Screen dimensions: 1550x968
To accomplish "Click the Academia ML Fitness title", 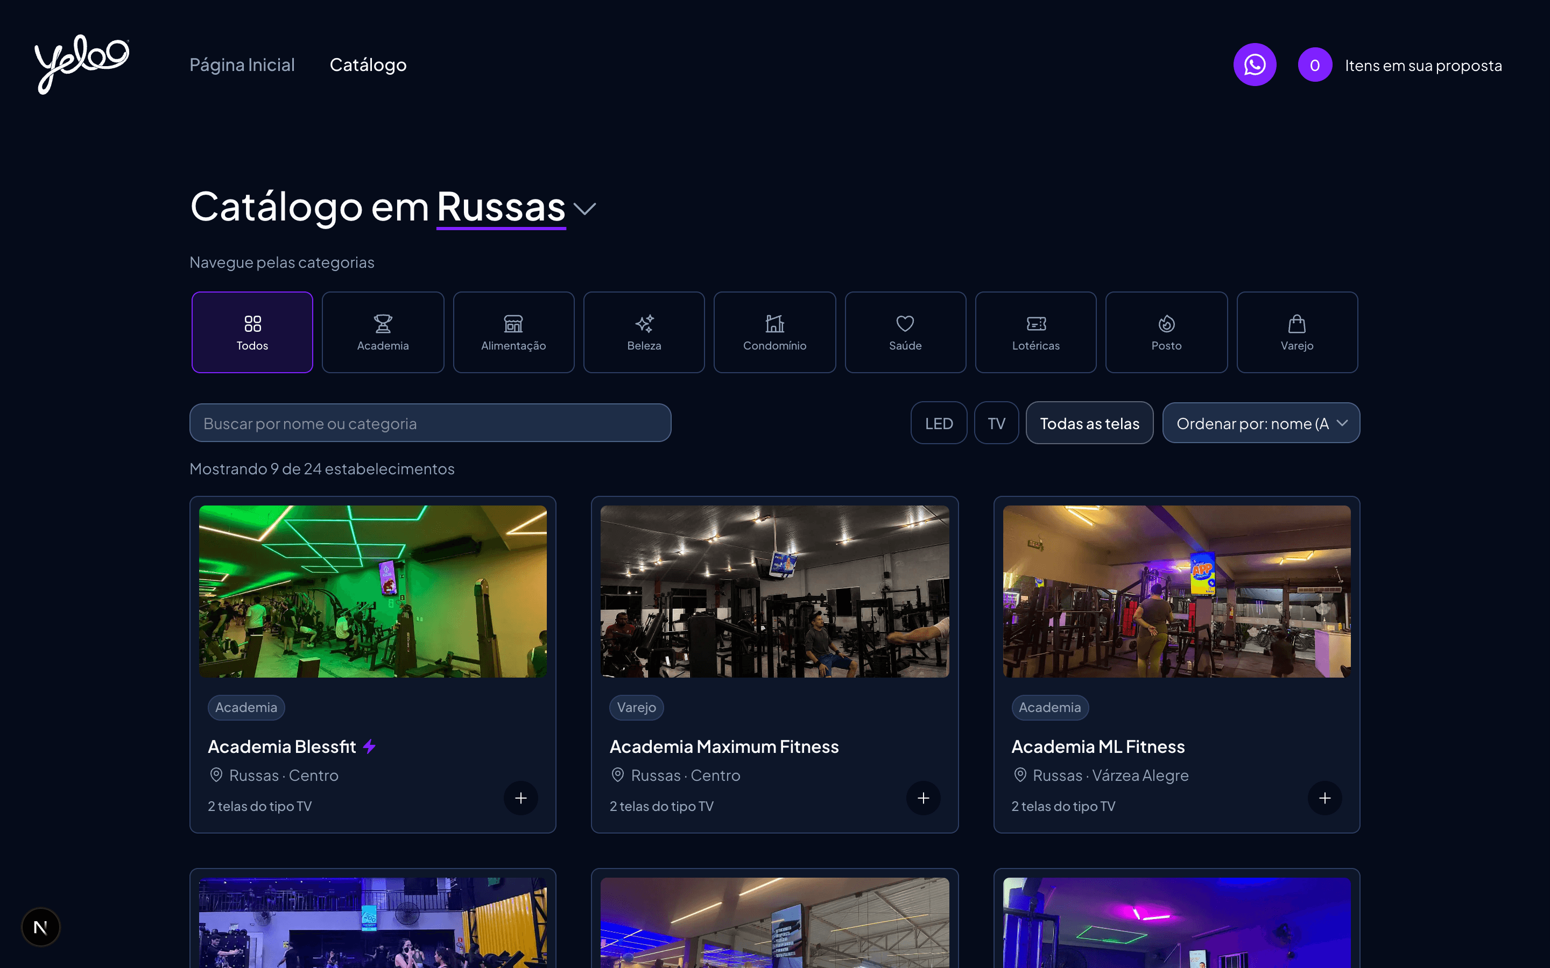I will (1098, 746).
